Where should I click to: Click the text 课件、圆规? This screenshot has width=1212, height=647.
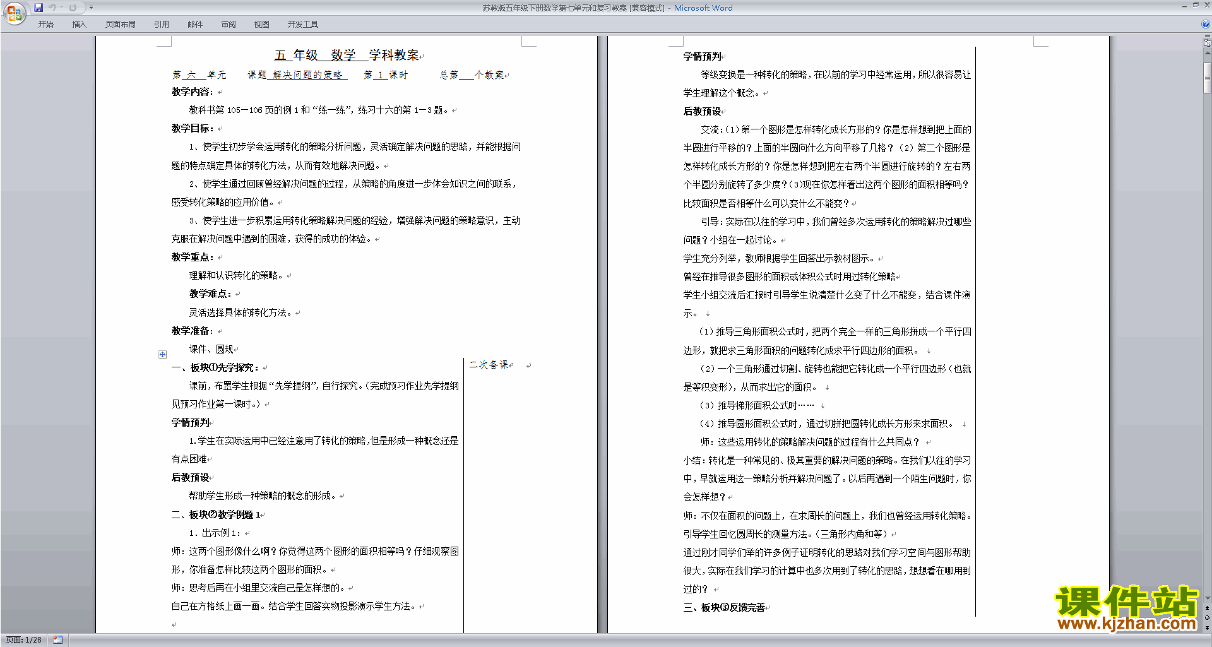pos(211,349)
